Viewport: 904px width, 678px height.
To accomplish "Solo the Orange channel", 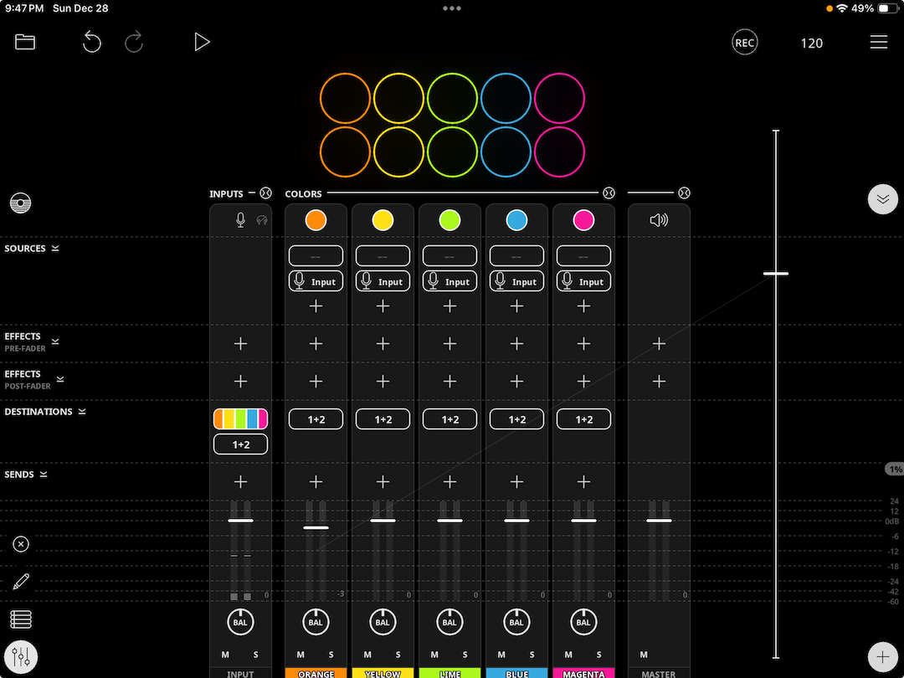I will [x=331, y=655].
